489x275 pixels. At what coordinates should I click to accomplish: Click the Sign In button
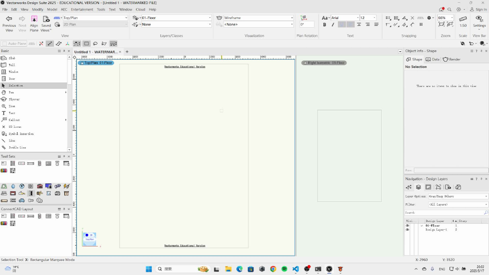pos(478,9)
